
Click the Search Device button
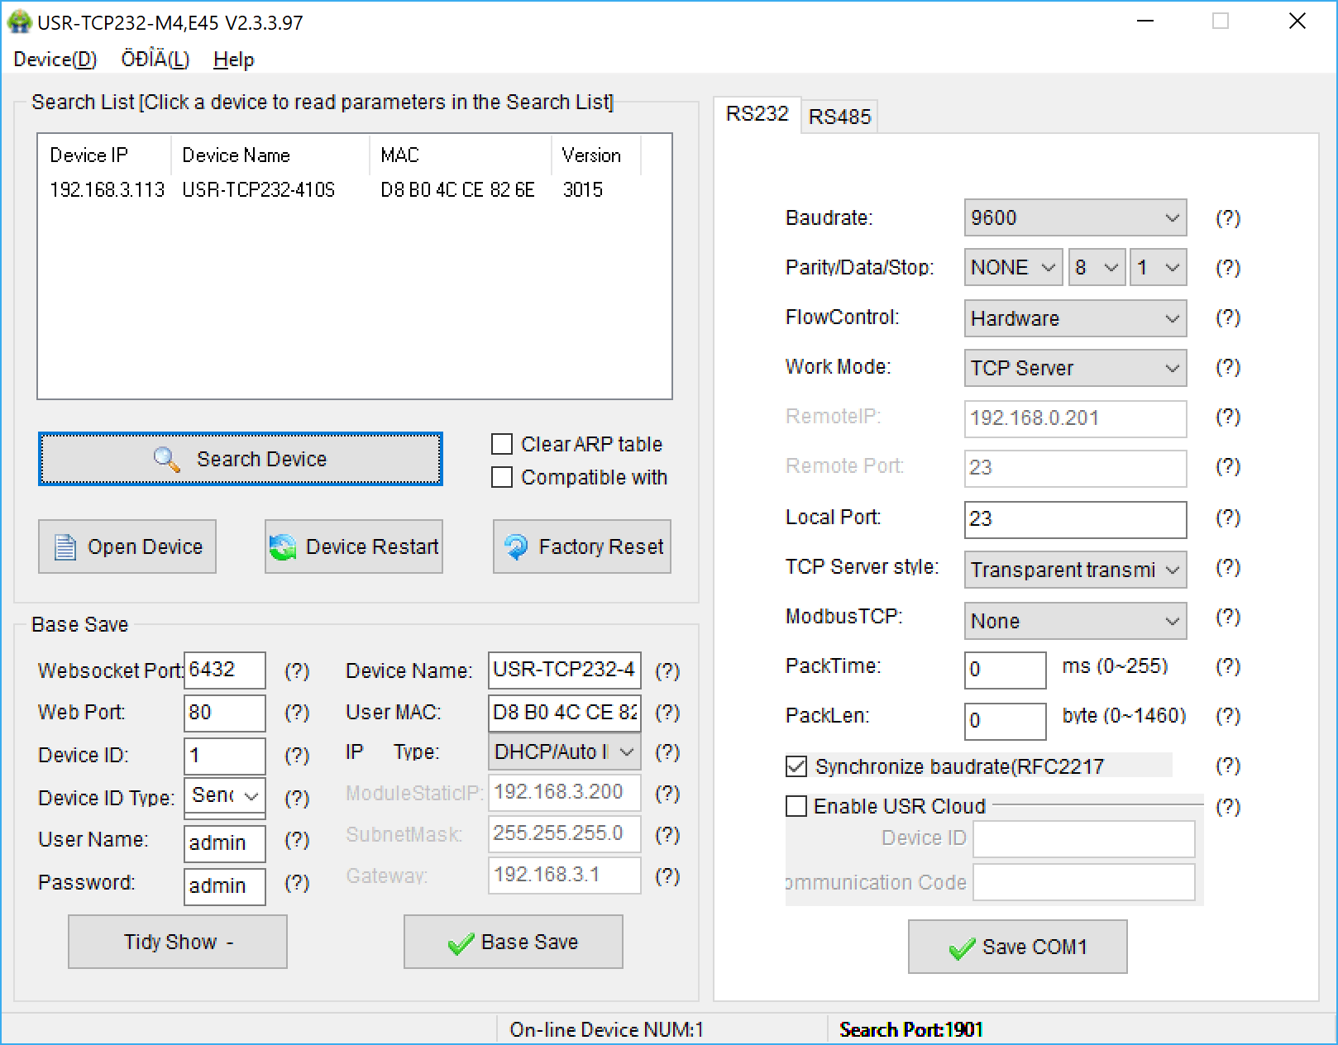(240, 459)
